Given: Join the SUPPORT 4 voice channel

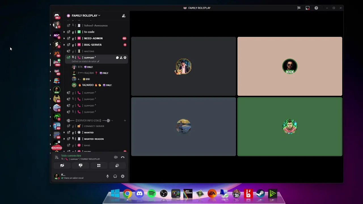Looking at the screenshot, I should [96, 106].
